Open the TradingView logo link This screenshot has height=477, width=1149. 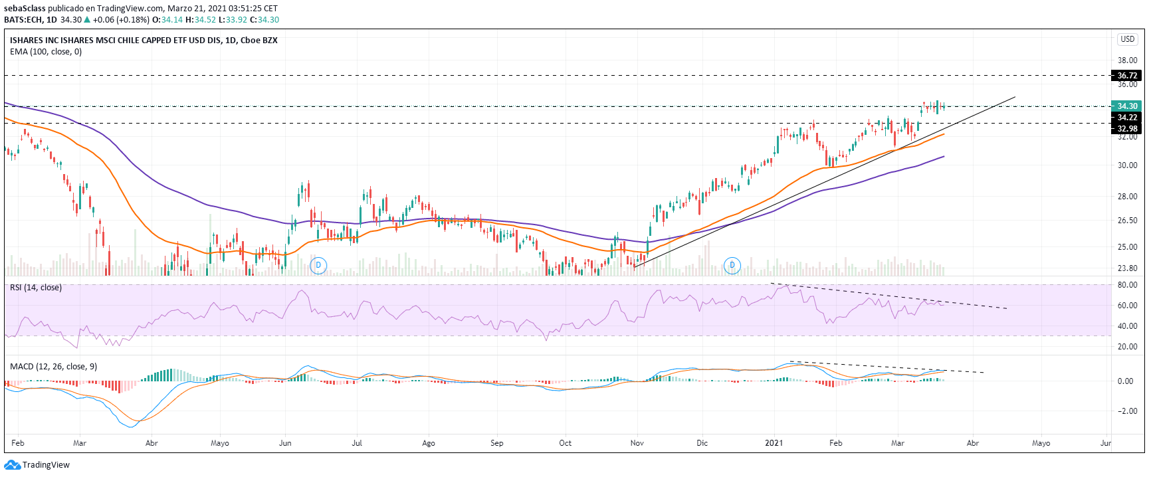[x=37, y=465]
